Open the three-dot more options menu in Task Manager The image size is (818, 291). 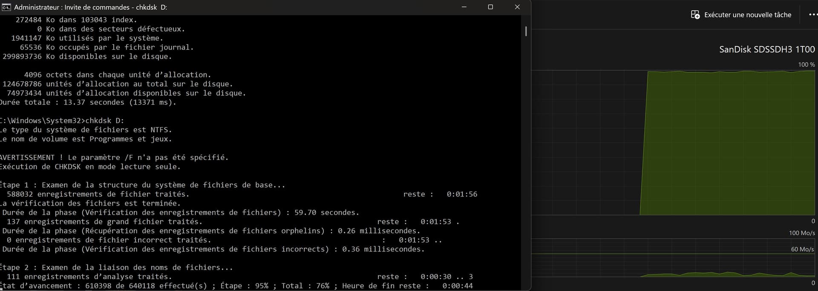coord(813,14)
